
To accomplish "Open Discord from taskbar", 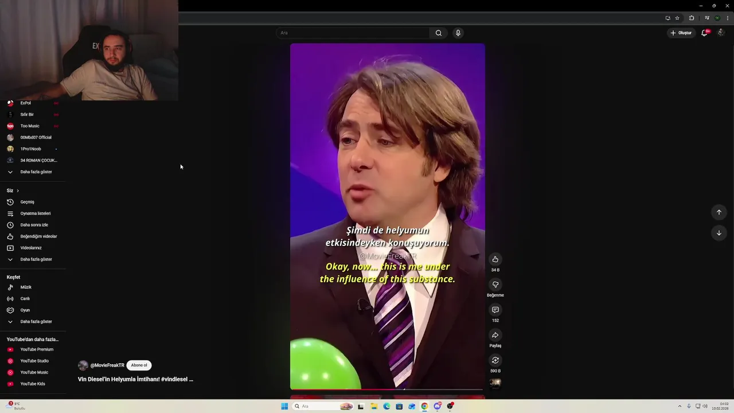I will pyautogui.click(x=437, y=406).
